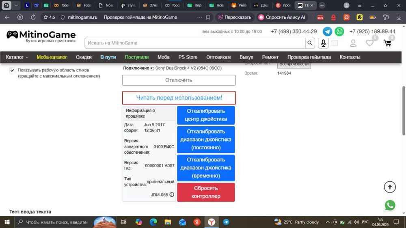
Task: Open the page options three-dots icon
Action: pyautogui.click(x=199, y=17)
